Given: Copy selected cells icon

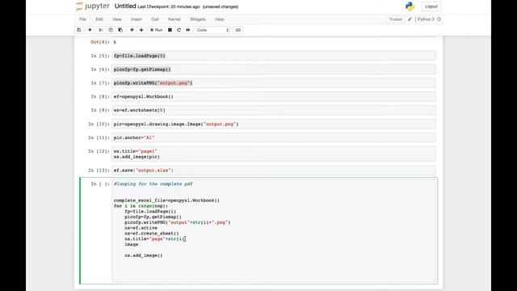Looking at the screenshot, I should coord(111,30).
